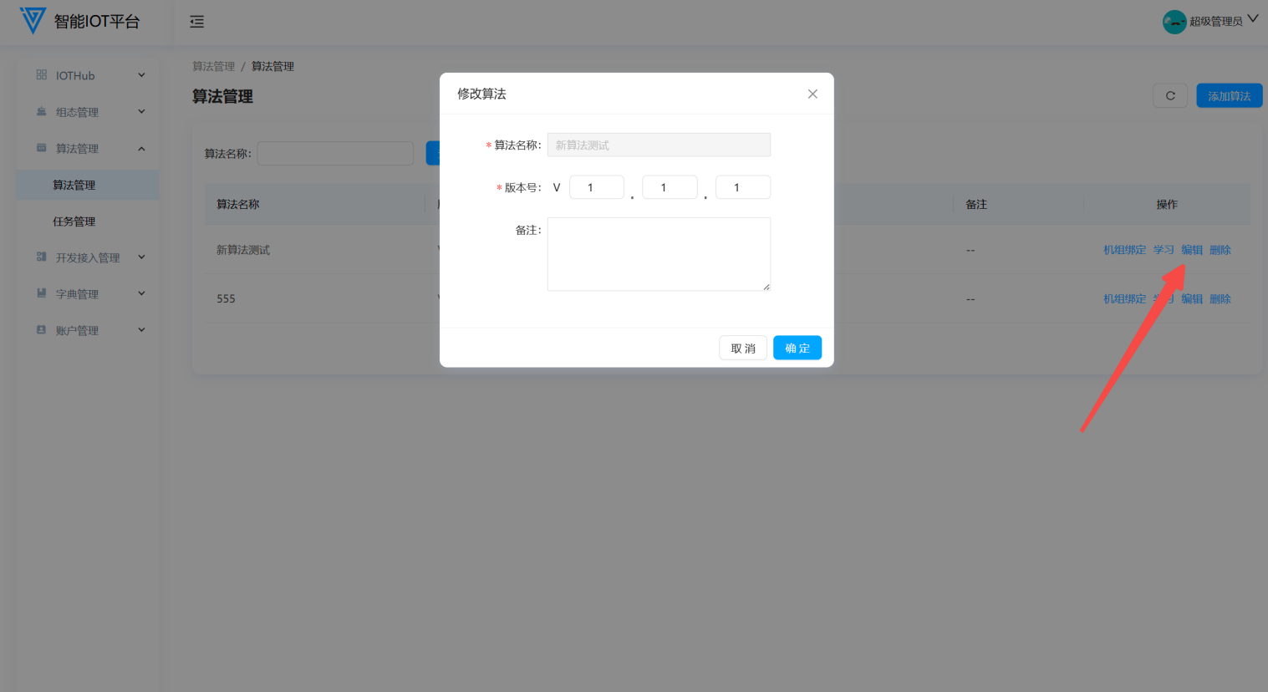
Task: Click the refresh icon button
Action: pos(1170,96)
